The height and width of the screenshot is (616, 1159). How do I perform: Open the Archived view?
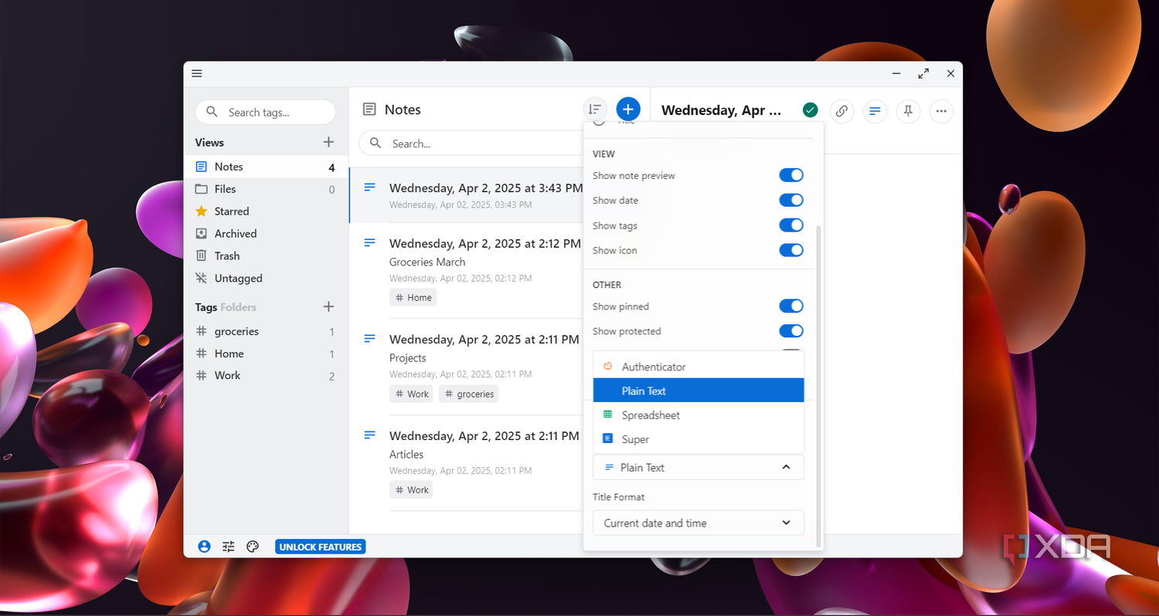tap(266, 233)
